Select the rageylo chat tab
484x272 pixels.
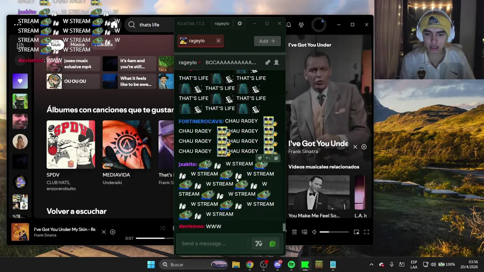coord(200,41)
